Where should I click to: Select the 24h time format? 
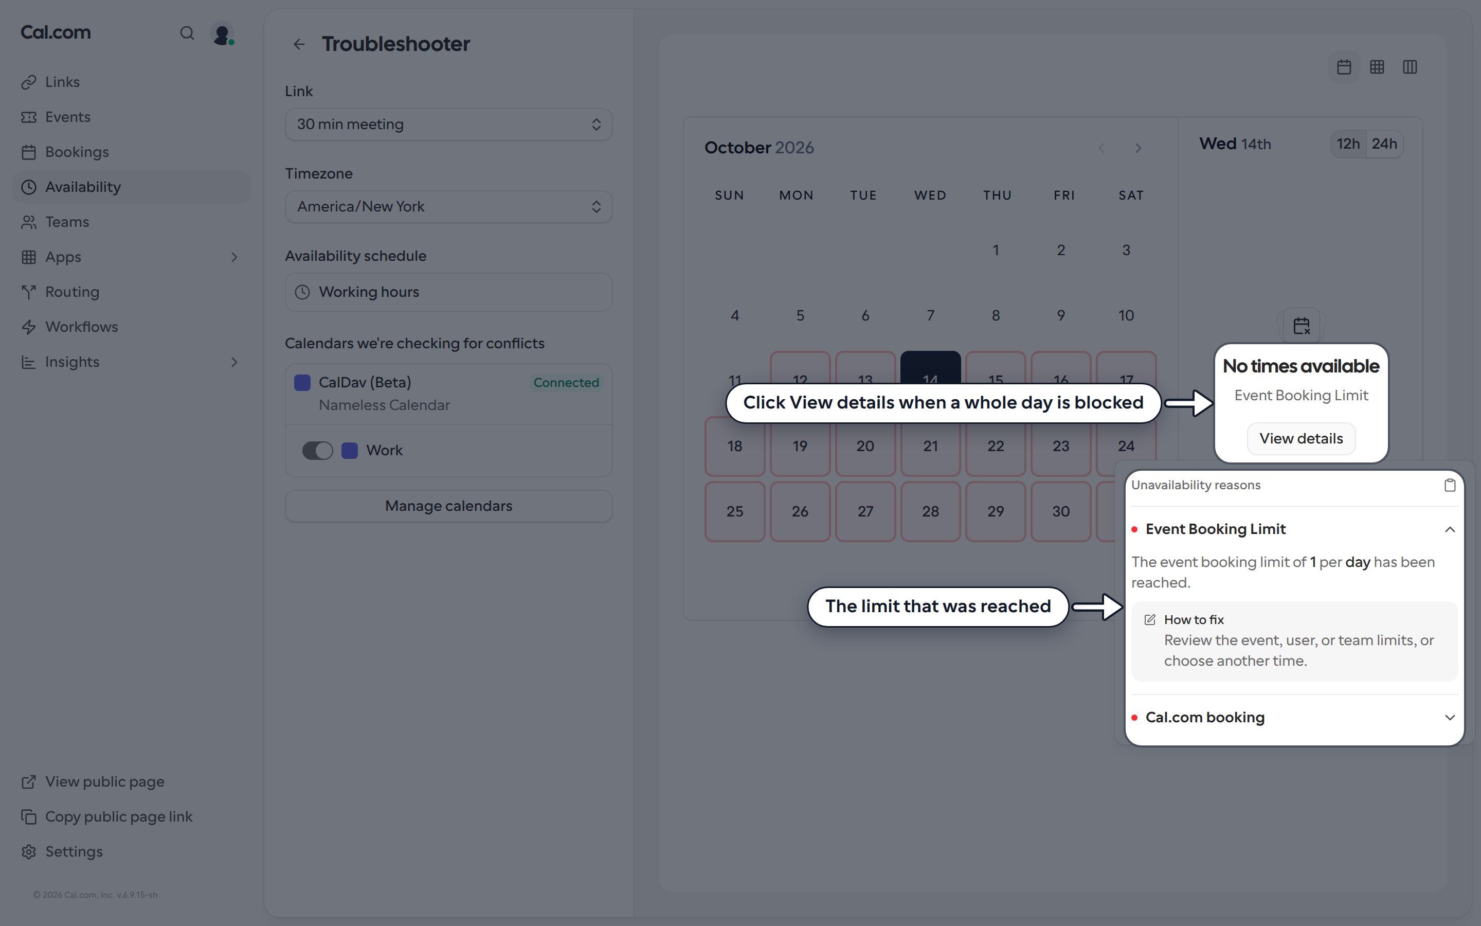tap(1384, 144)
